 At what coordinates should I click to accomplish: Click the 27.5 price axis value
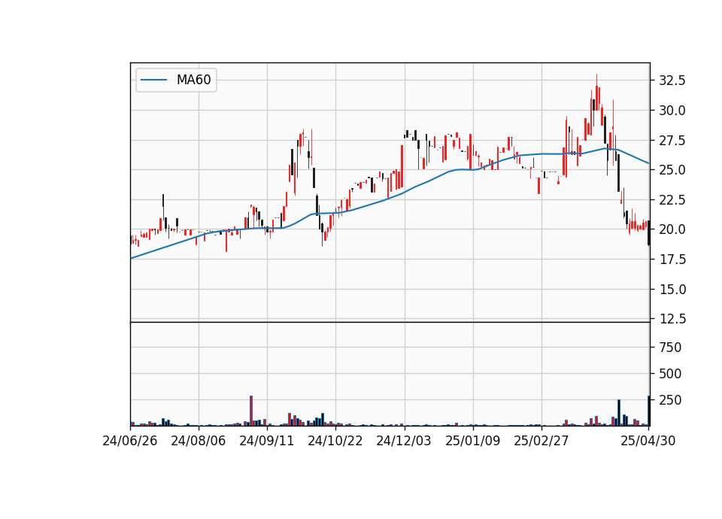tap(672, 141)
